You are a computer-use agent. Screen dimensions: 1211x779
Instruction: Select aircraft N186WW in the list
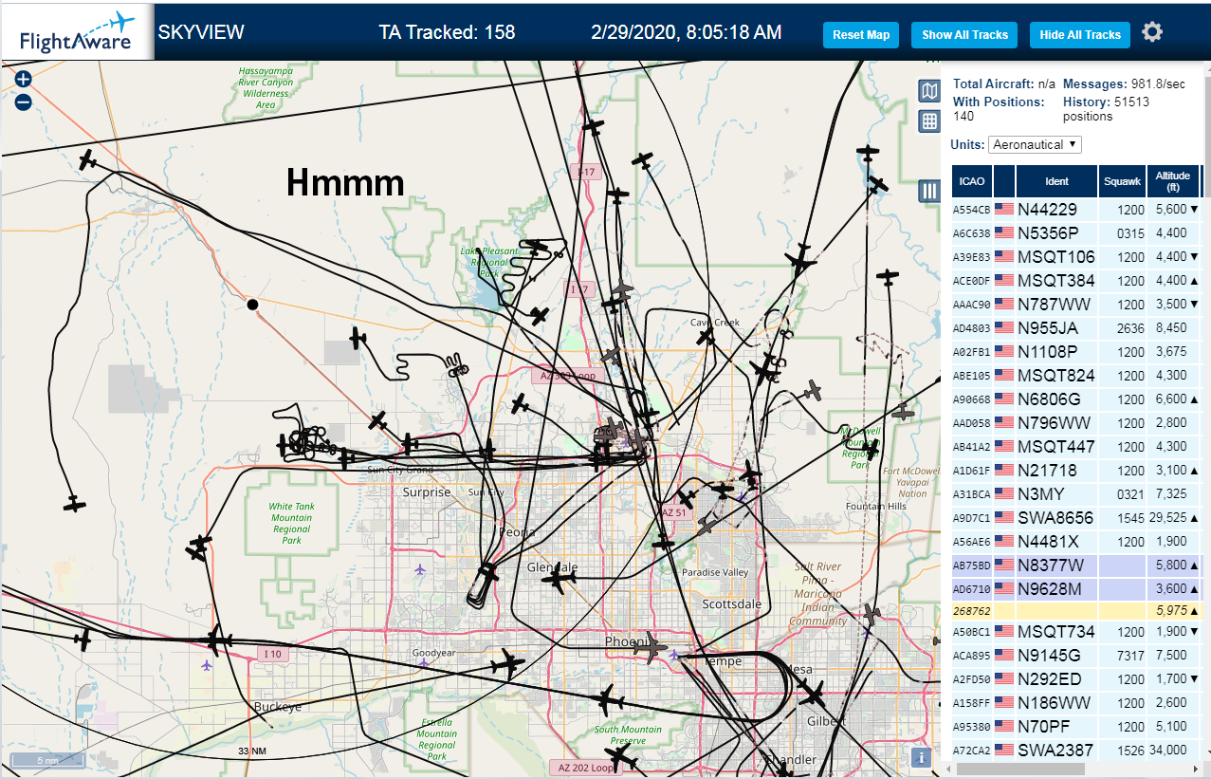point(1076,703)
